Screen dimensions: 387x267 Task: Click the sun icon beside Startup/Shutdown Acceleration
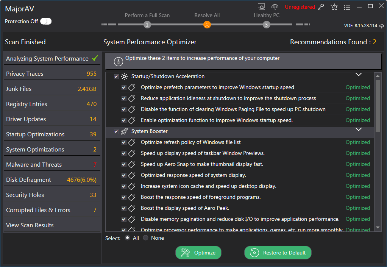coord(124,77)
